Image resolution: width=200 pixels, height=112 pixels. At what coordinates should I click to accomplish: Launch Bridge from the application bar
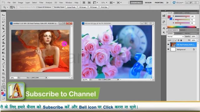click(84, 2)
